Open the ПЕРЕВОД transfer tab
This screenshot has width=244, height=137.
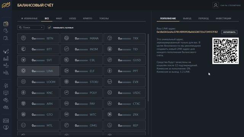(203, 18)
